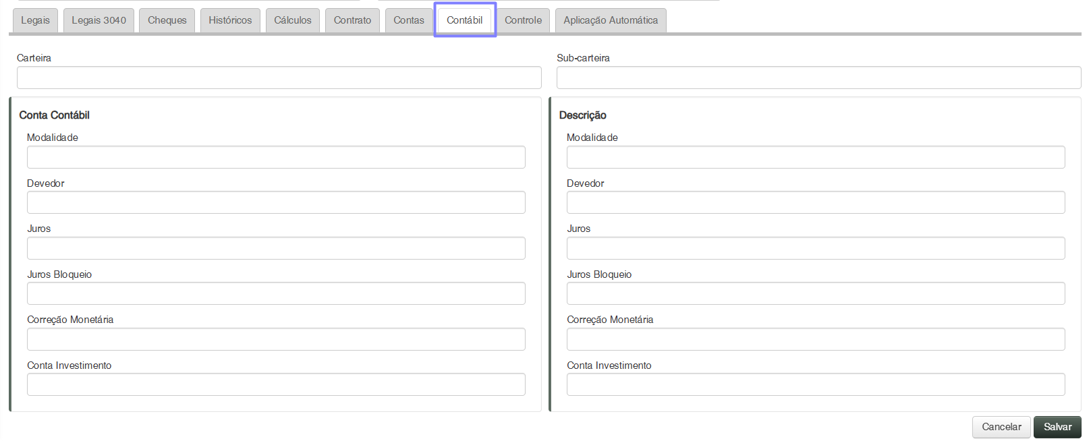Focus Modalidade field under Conta Contábil

click(x=276, y=157)
